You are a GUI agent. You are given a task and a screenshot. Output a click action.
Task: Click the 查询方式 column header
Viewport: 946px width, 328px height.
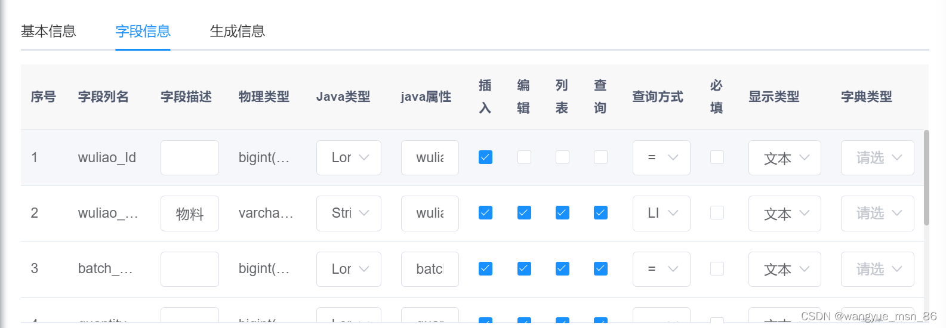pos(658,97)
